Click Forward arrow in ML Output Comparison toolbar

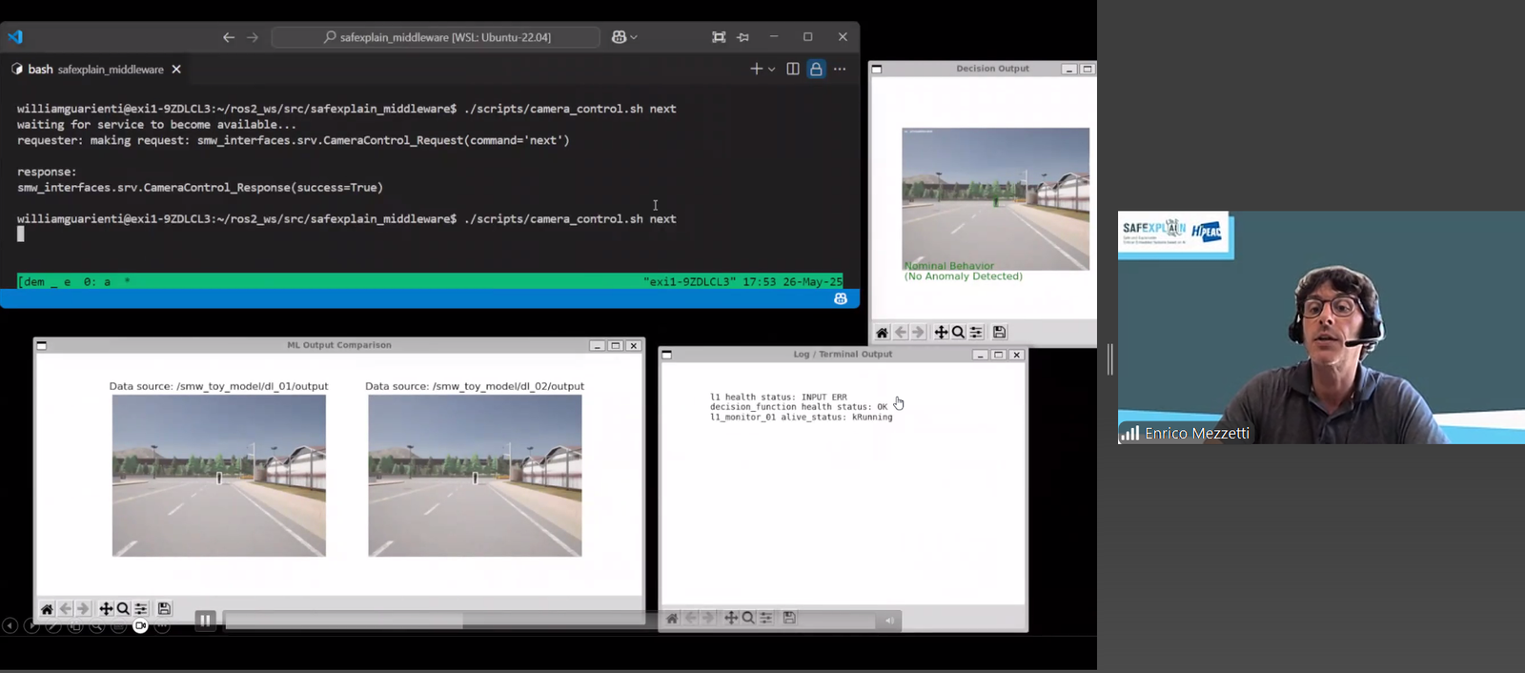click(x=83, y=609)
